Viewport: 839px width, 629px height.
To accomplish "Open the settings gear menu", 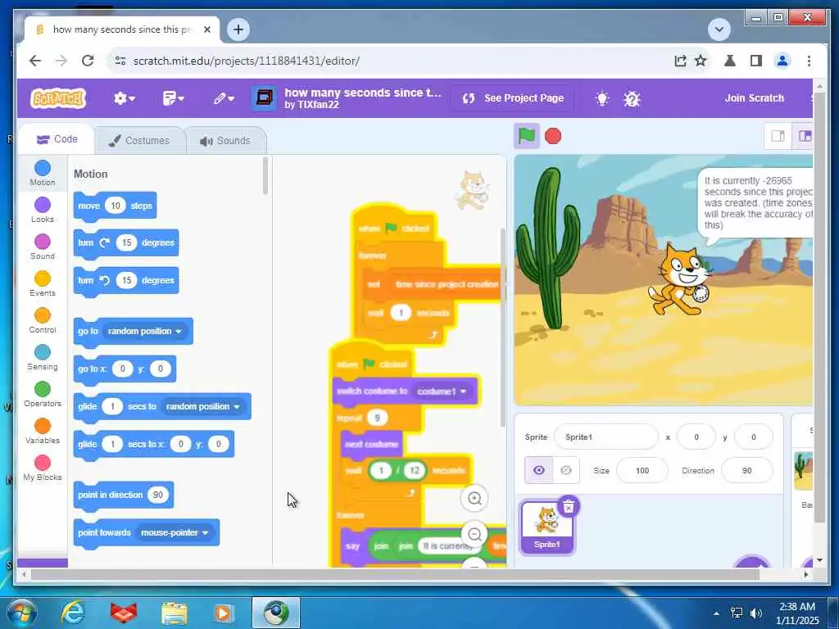I will click(x=124, y=98).
